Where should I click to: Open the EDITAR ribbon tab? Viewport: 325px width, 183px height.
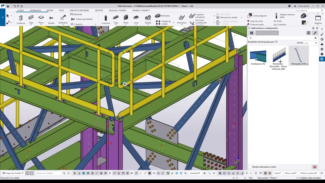tap(50, 10)
